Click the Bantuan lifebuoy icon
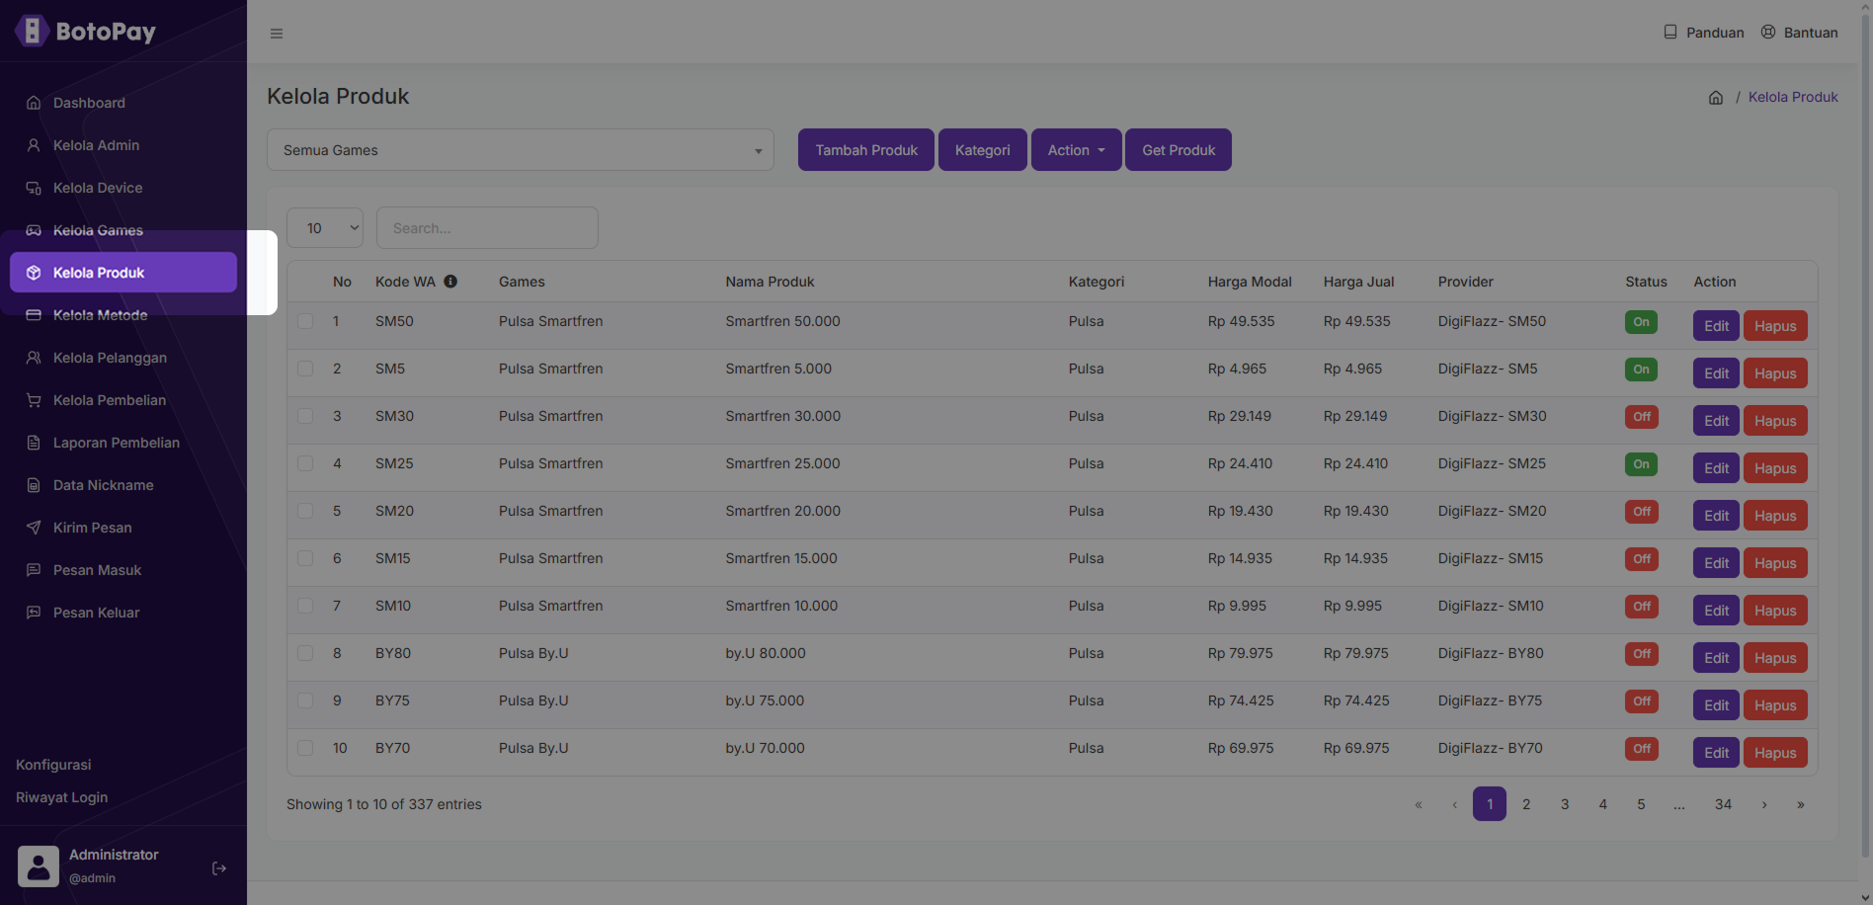The image size is (1873, 905). click(1768, 32)
